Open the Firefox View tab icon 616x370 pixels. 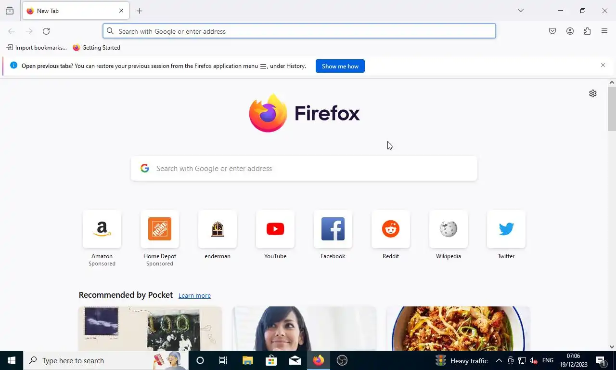pos(10,11)
